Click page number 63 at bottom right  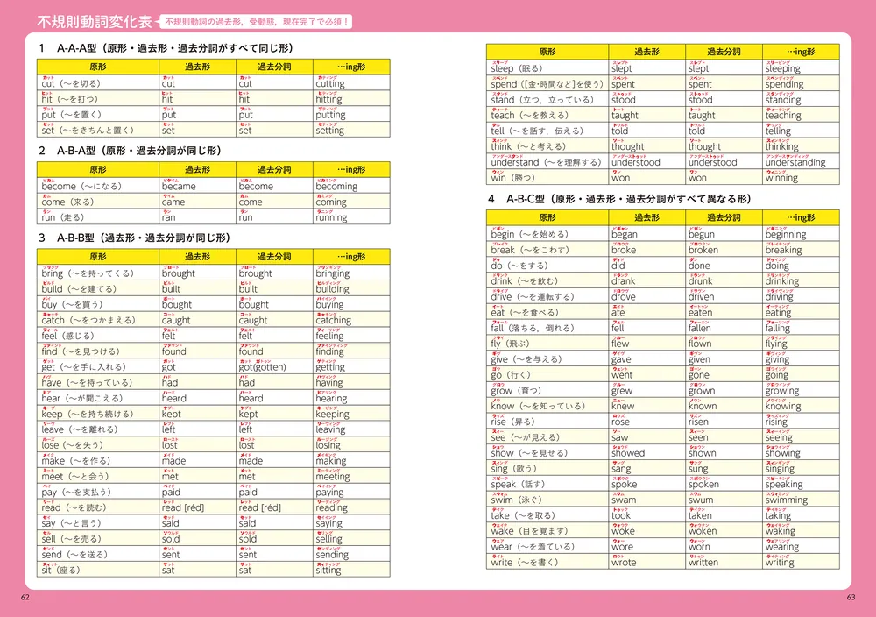point(851,598)
